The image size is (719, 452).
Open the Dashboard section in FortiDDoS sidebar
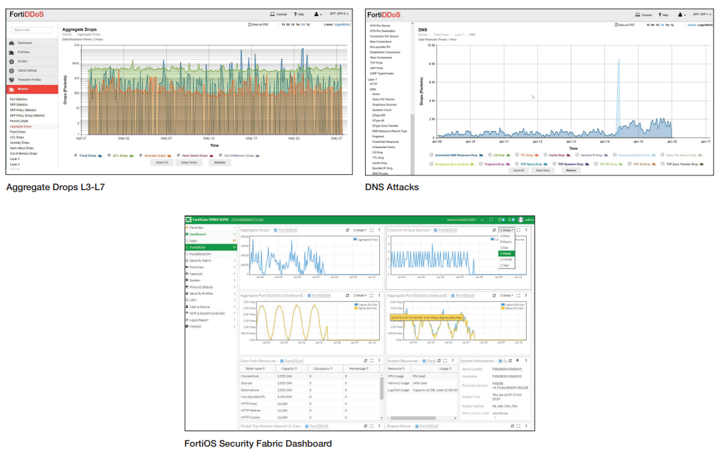click(x=20, y=43)
